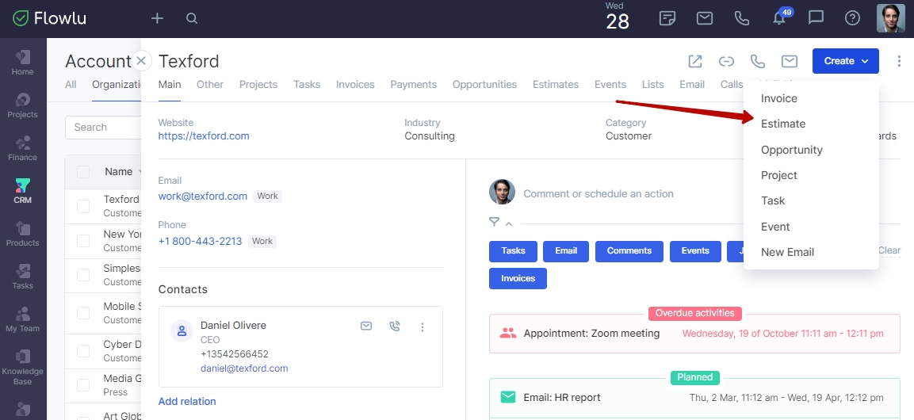Click Comment or schedule an action field
The height and width of the screenshot is (420, 914).
[598, 194]
